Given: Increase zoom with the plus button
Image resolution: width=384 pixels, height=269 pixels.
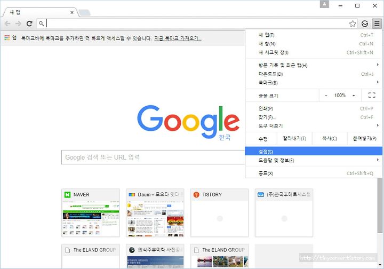Looking at the screenshot, I should tap(354, 96).
